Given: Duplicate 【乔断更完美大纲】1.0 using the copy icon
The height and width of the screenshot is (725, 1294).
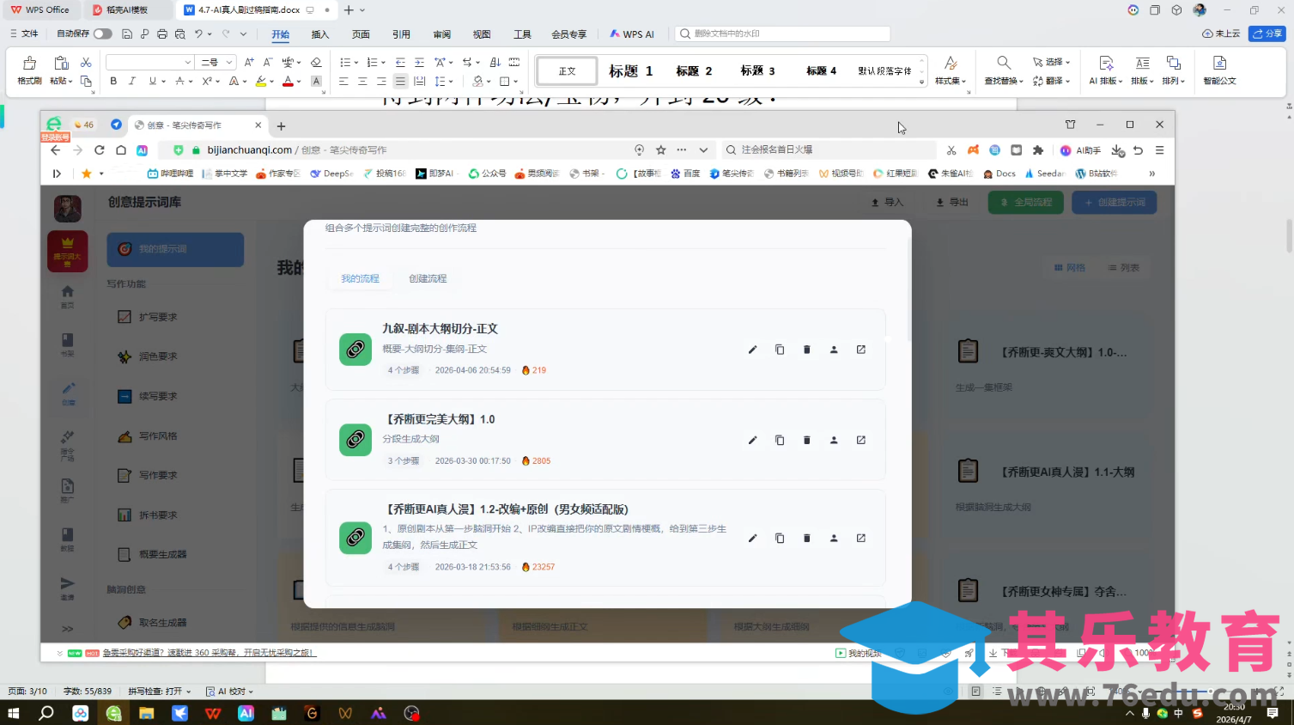Looking at the screenshot, I should click(x=779, y=439).
